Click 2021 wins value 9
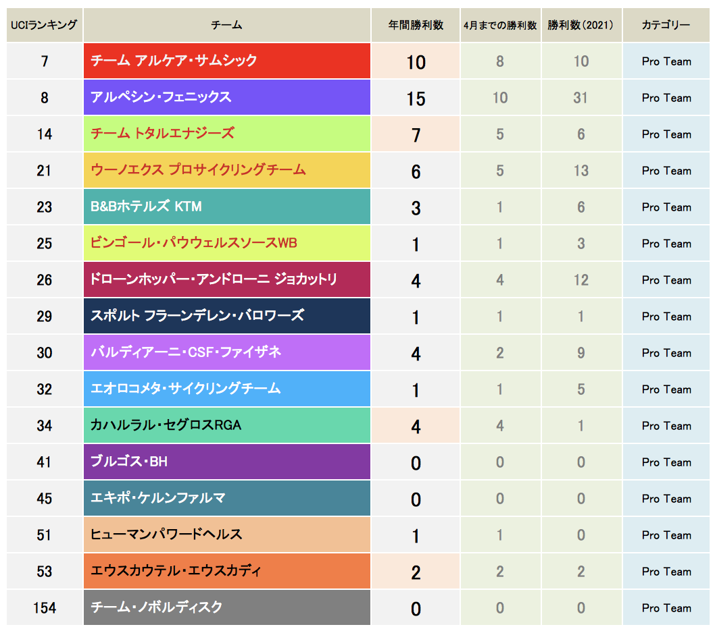Screen dimensions: 715x629 [581, 352]
